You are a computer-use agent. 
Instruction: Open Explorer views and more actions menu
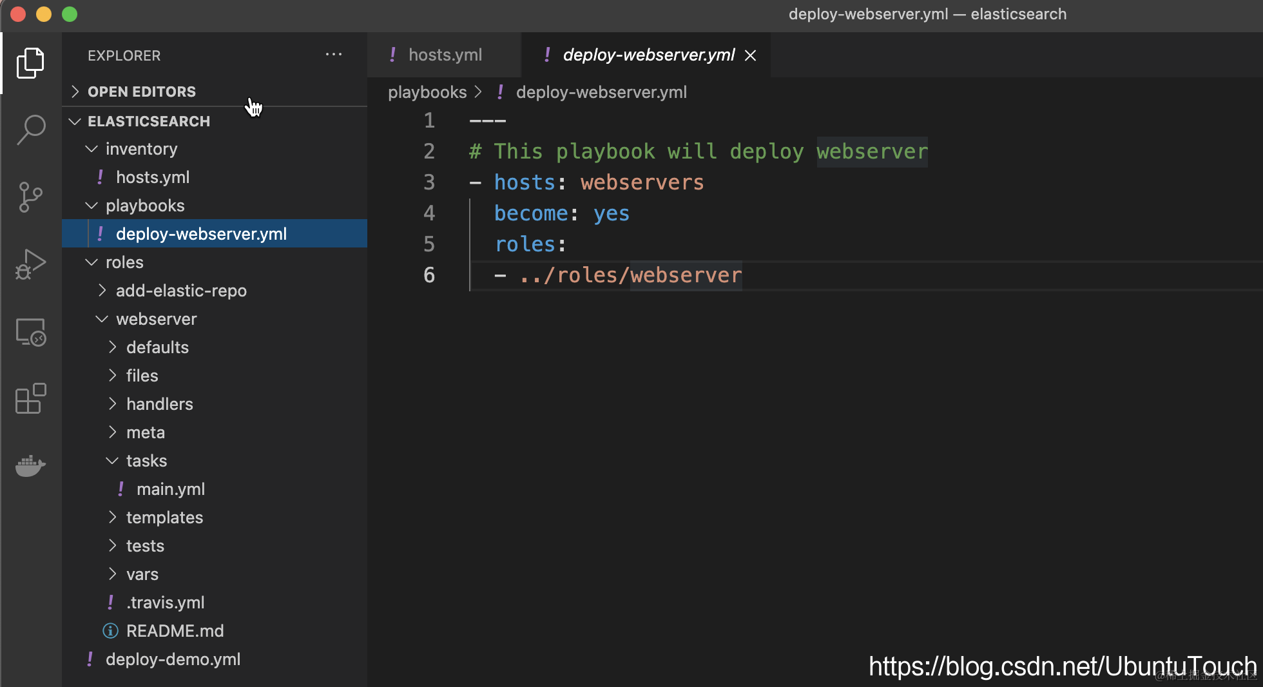coord(334,55)
